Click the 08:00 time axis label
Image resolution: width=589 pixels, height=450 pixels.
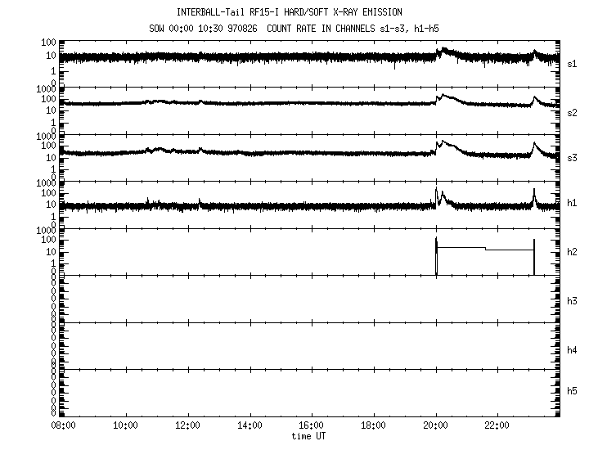64,425
